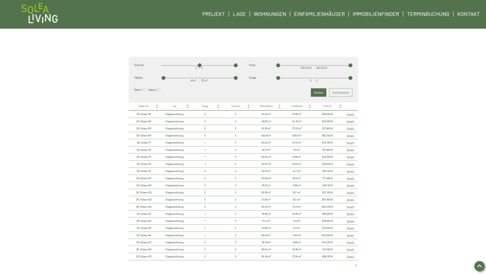Open Details for DE-Solea-122
Screen dimensions: 486x275
tap(350, 178)
